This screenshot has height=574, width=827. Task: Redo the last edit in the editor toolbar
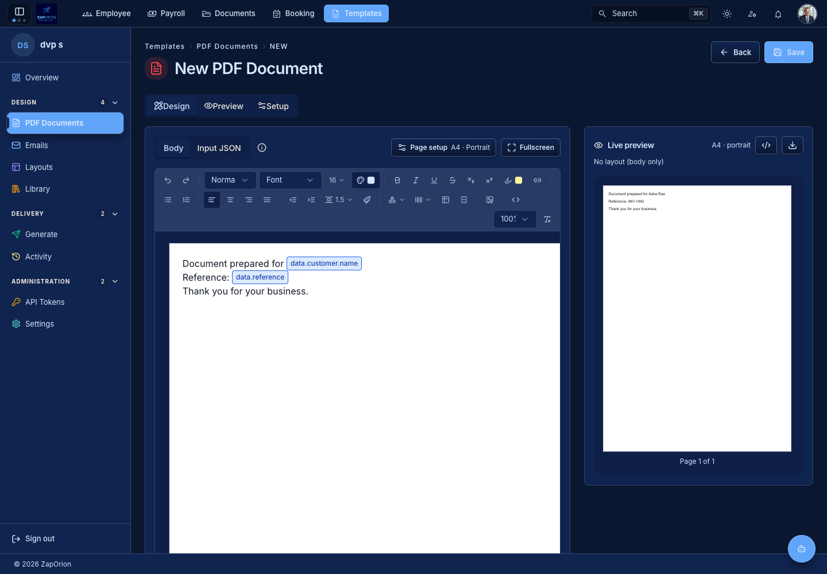click(x=186, y=180)
